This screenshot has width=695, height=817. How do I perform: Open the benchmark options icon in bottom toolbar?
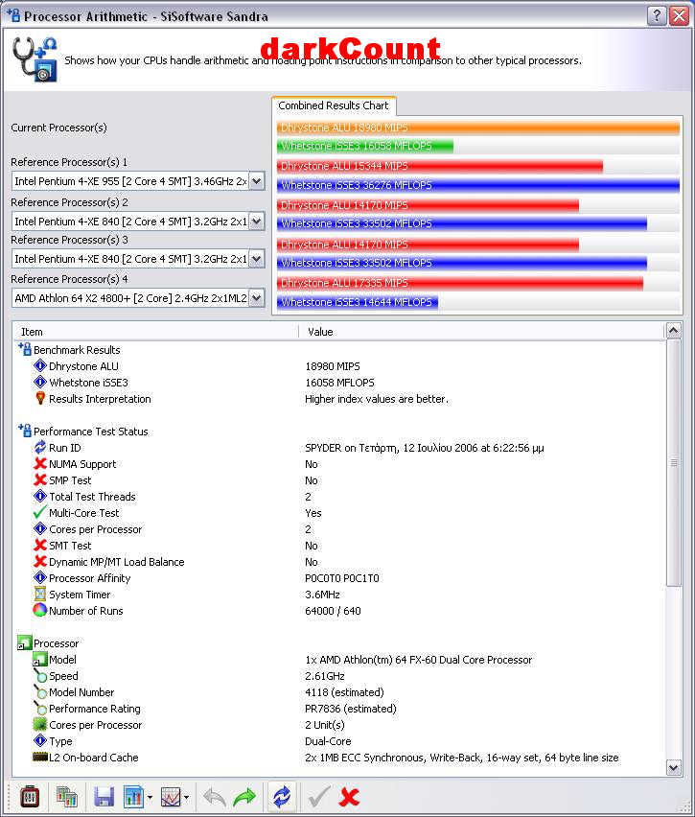(29, 797)
